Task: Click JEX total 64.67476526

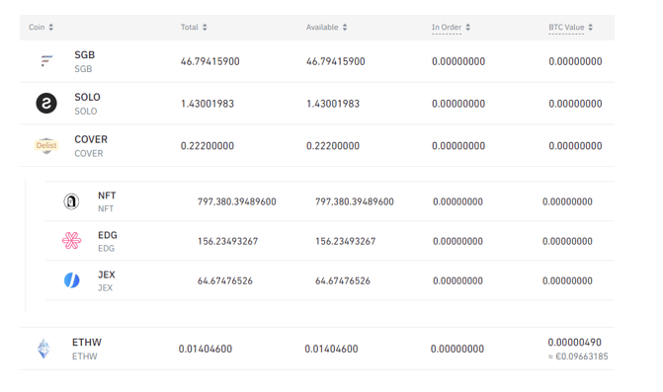Action: [225, 280]
